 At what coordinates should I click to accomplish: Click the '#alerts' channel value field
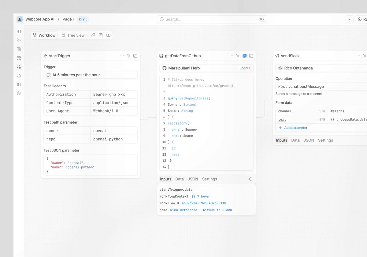(x=347, y=111)
